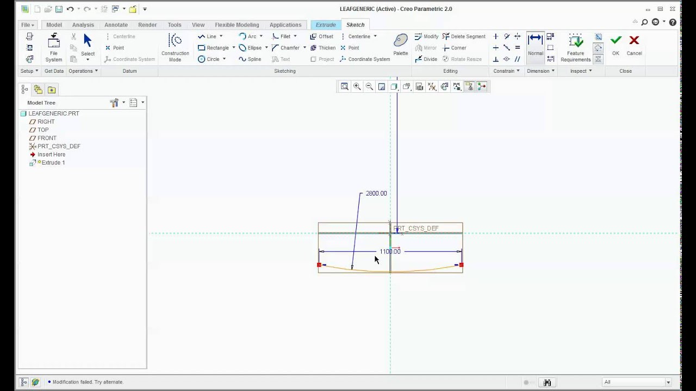This screenshot has width=696, height=391.
Task: Click the Thicken tool
Action: (x=322, y=48)
